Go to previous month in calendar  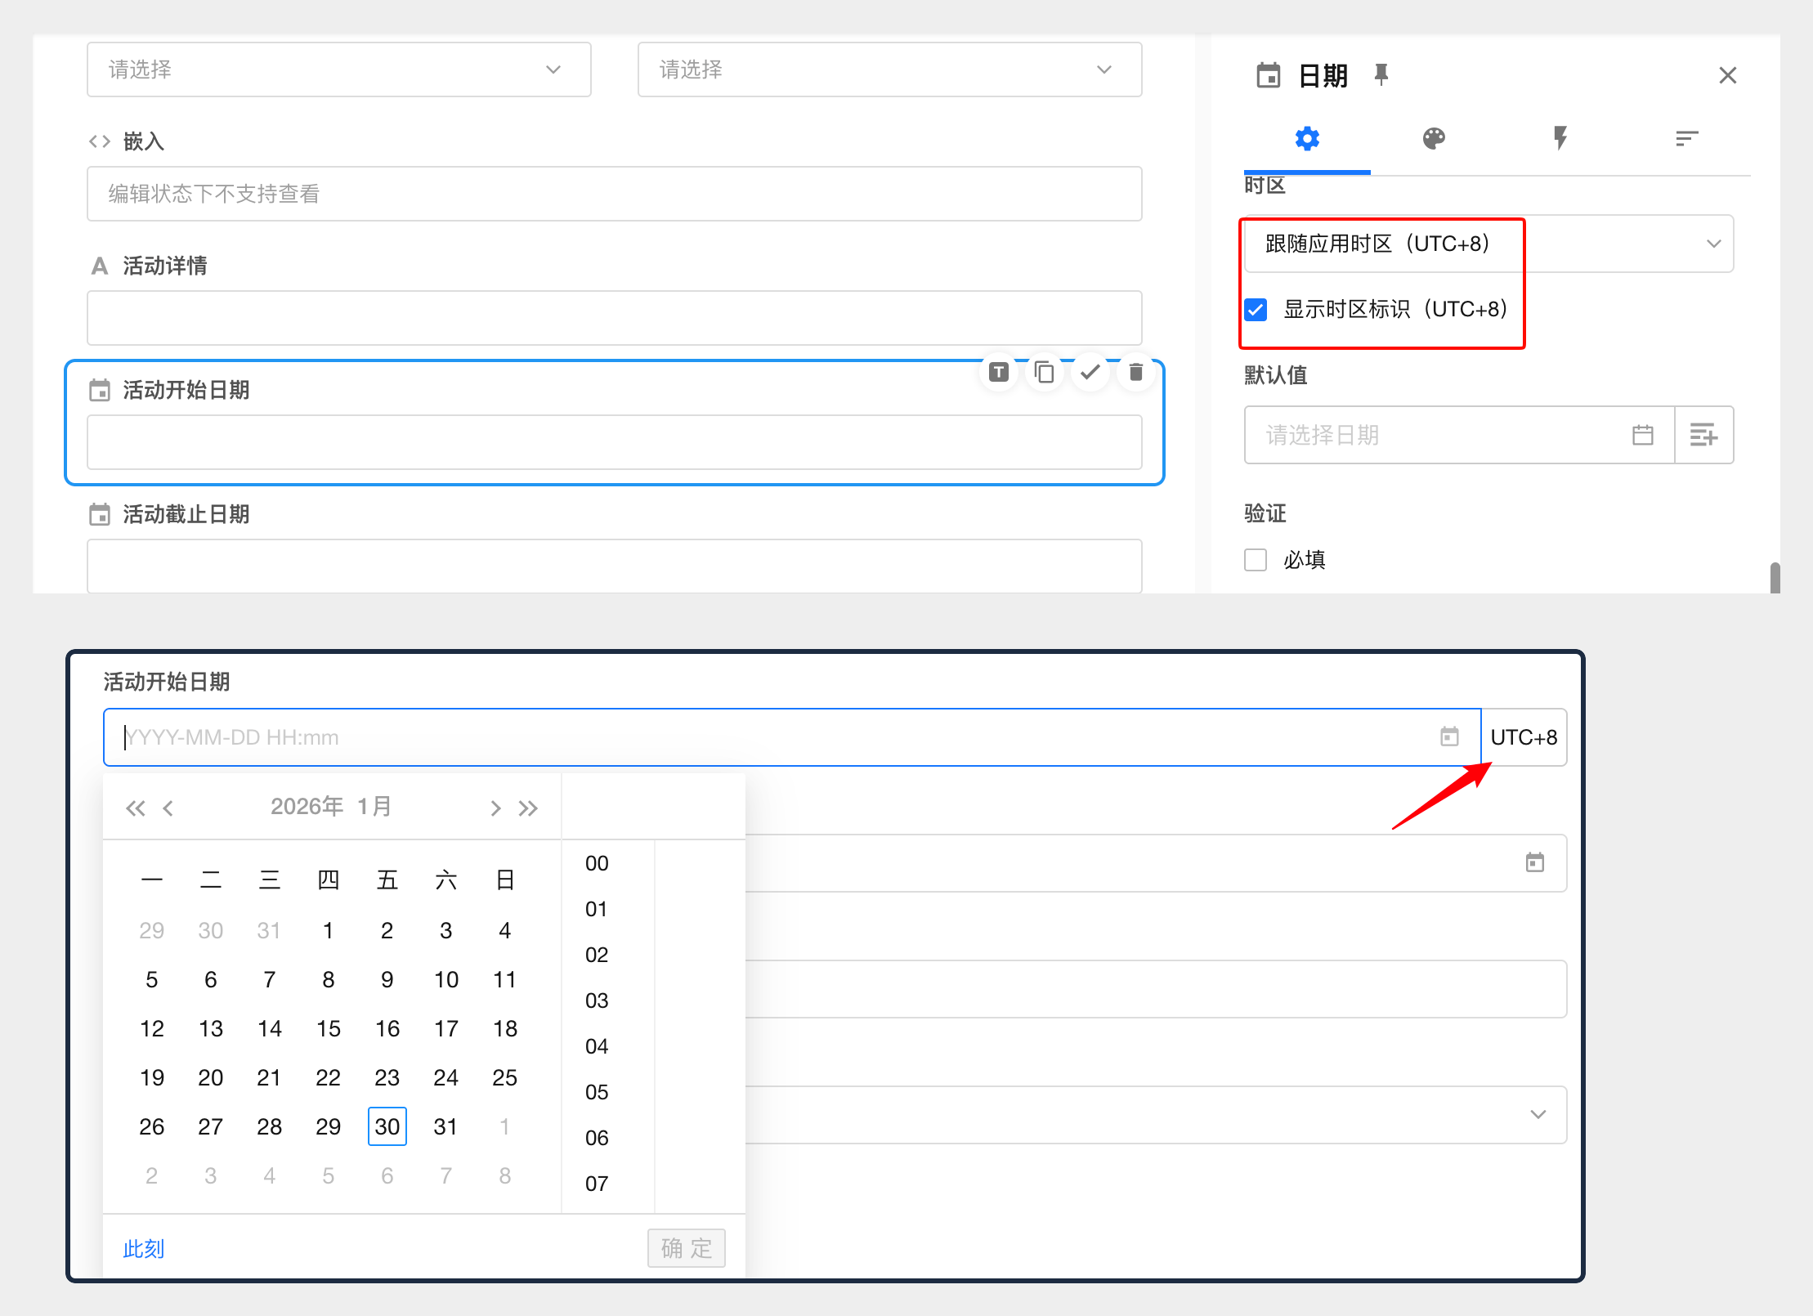click(168, 808)
